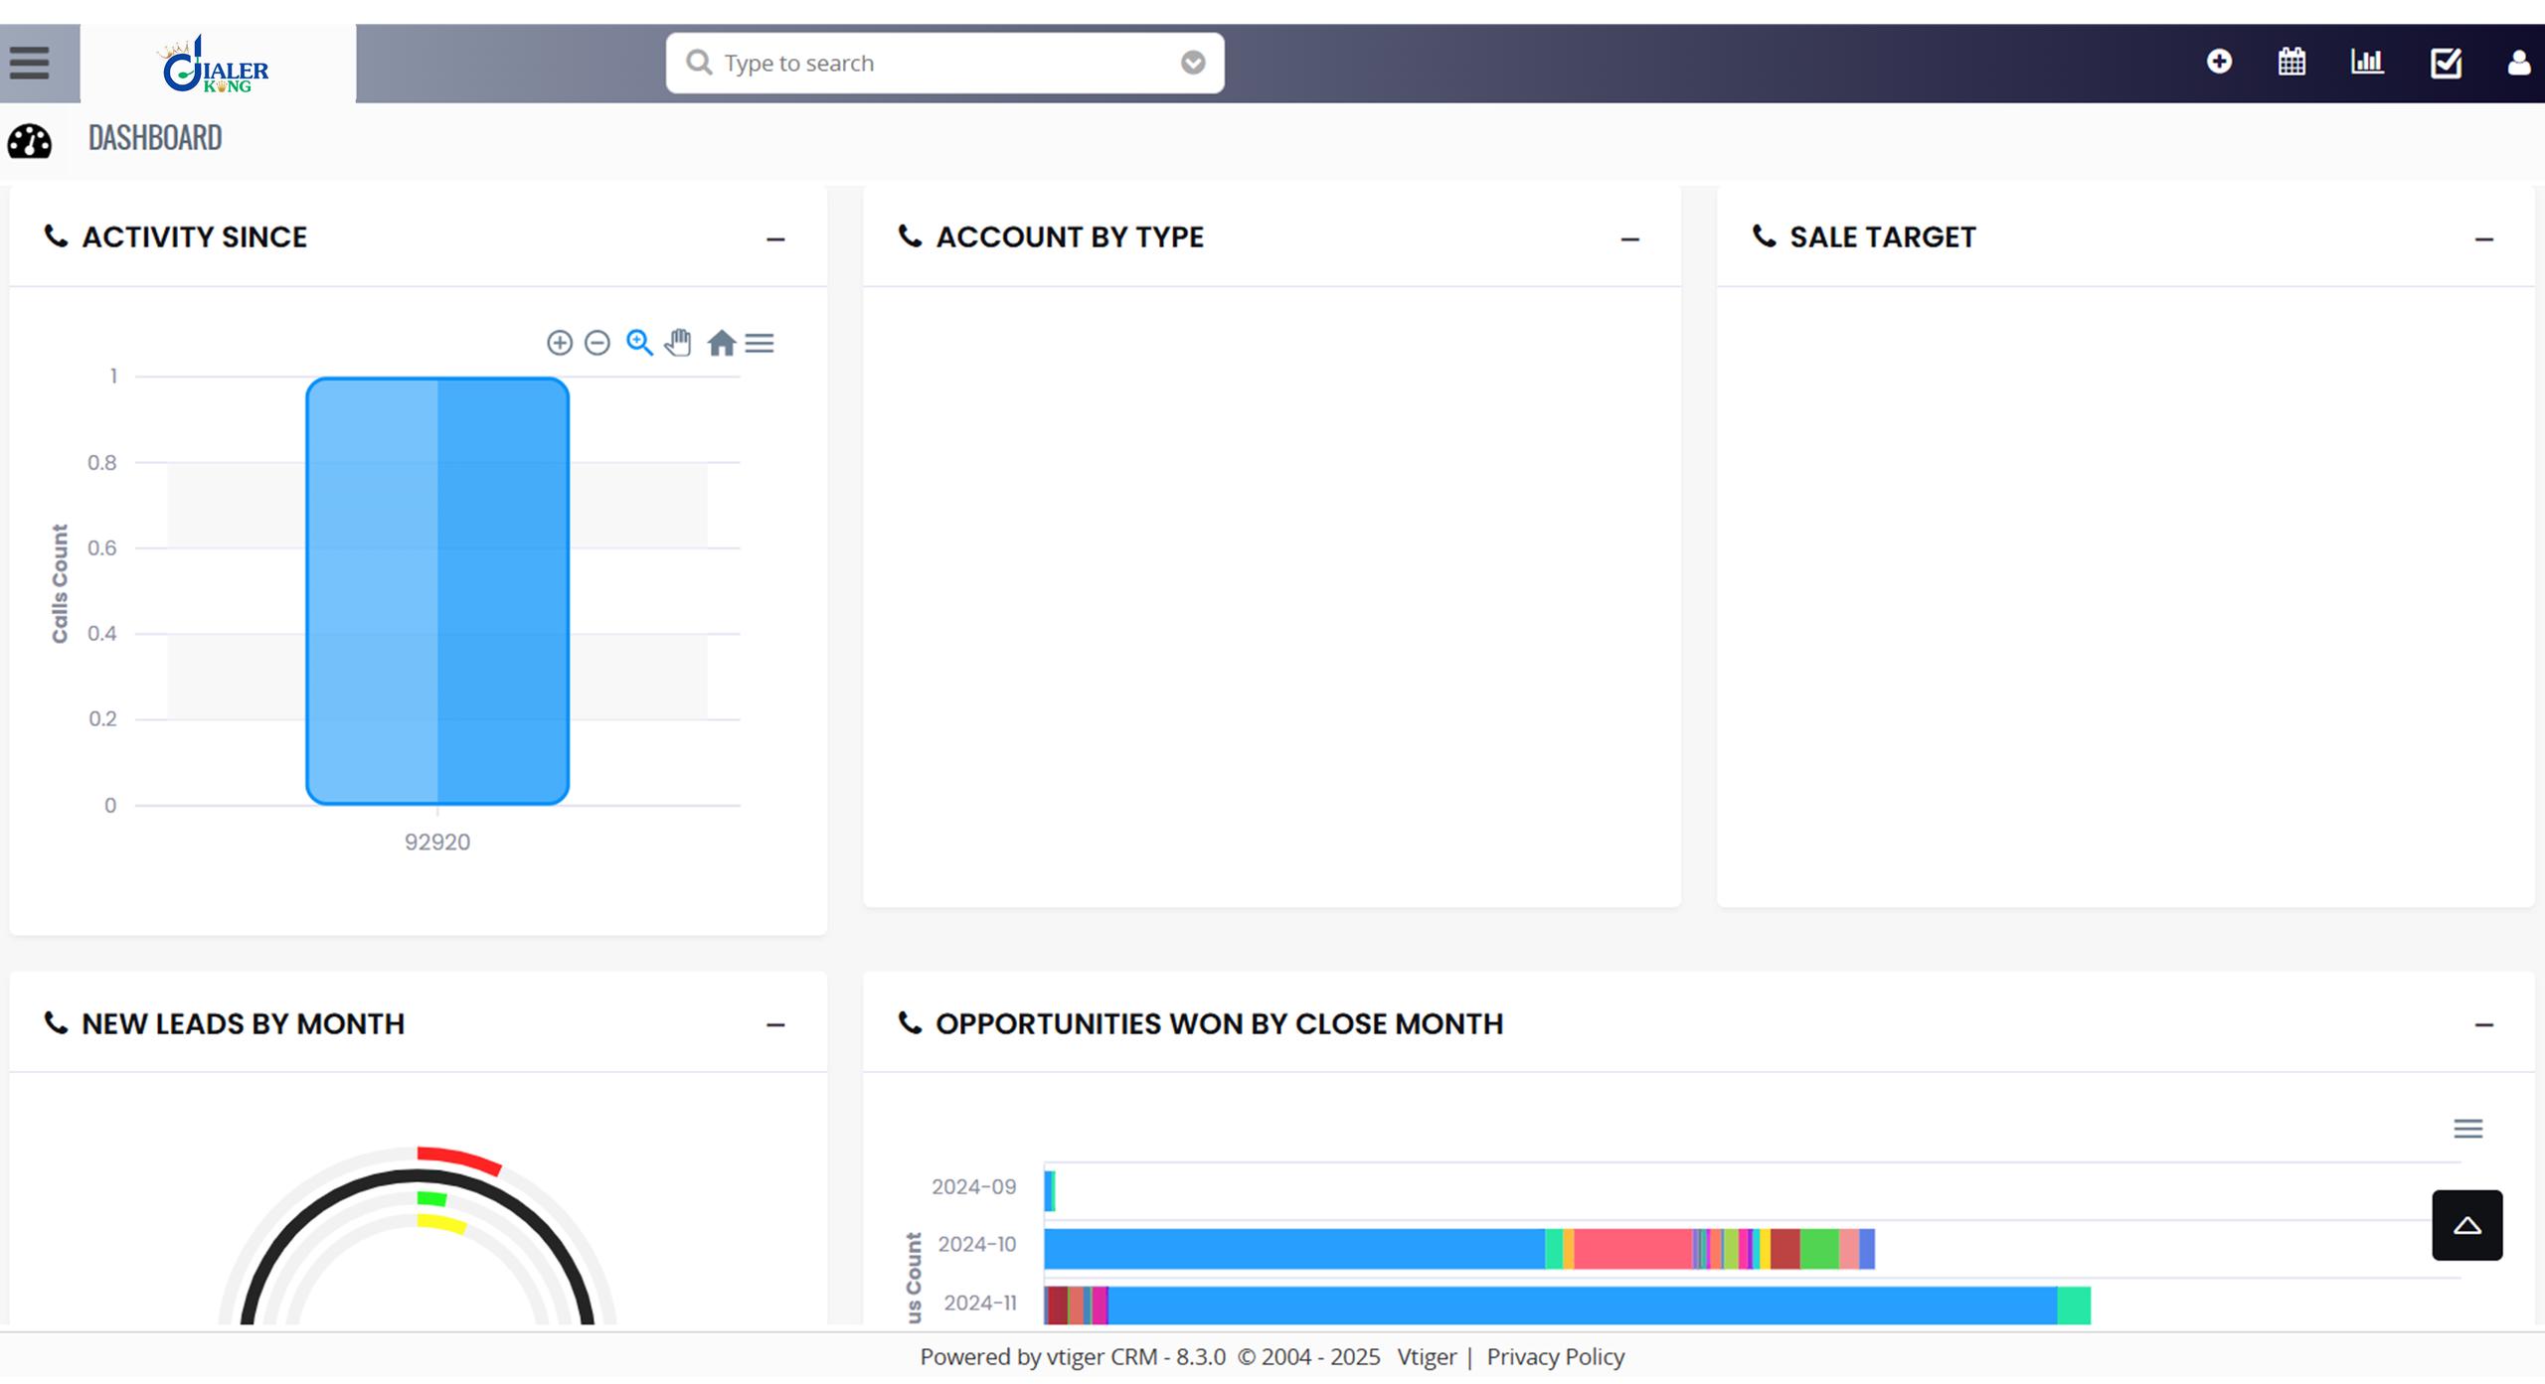Expand the search module dropdown arrow
Image resolution: width=2545 pixels, height=1384 pixels.
(x=1193, y=63)
